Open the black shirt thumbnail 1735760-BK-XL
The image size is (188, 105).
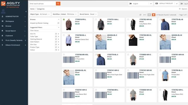(133, 40)
